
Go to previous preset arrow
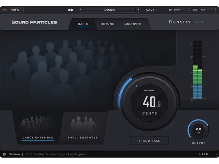tap(81, 10)
